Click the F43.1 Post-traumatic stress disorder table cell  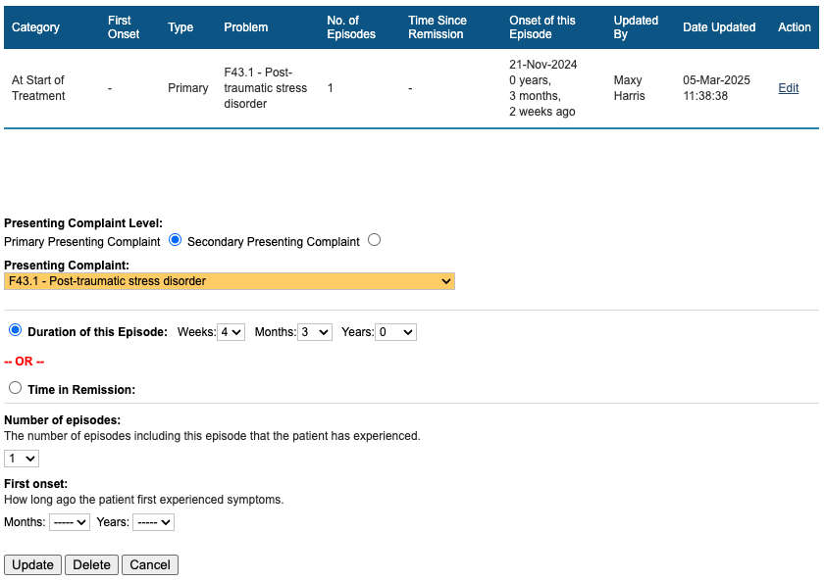258,88
